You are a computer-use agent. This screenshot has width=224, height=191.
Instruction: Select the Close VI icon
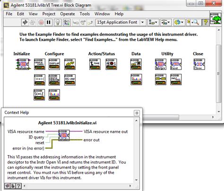(199, 64)
